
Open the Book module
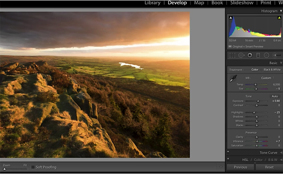click(x=217, y=3)
